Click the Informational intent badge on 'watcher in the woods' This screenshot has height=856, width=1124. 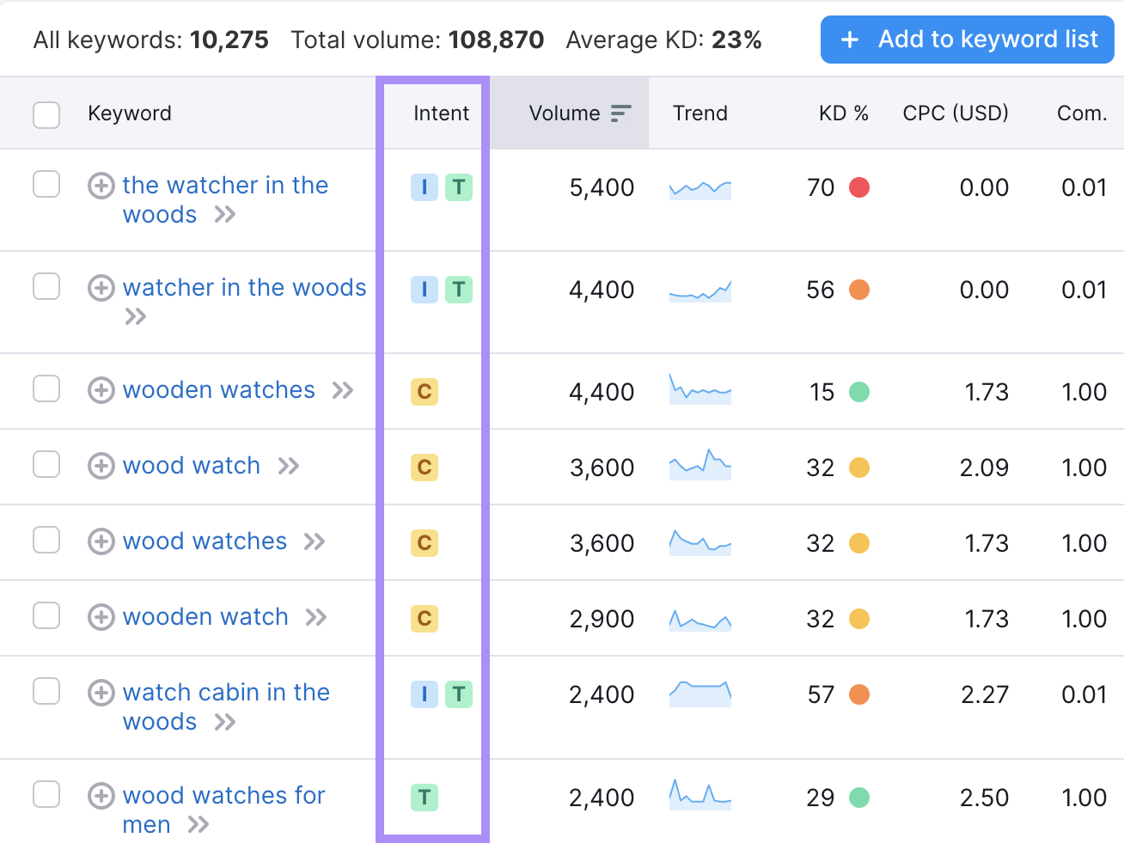[424, 290]
